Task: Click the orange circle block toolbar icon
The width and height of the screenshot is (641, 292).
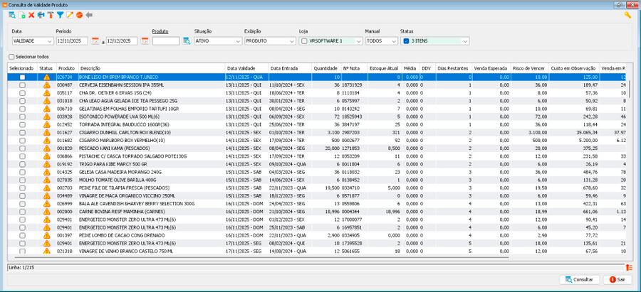Action: click(79, 15)
